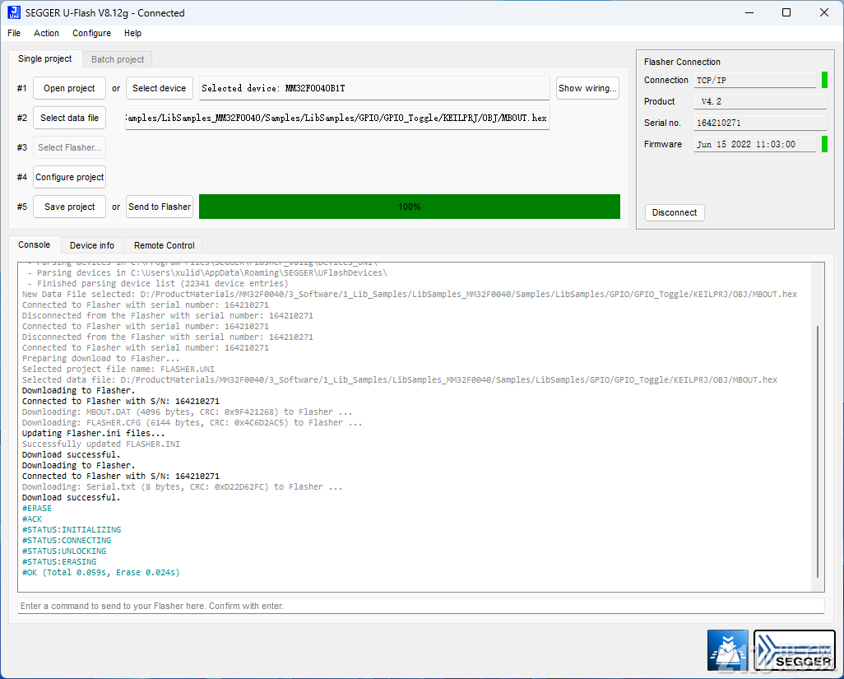Focus the Flasher command input box
This screenshot has height=679, width=844.
421,606
